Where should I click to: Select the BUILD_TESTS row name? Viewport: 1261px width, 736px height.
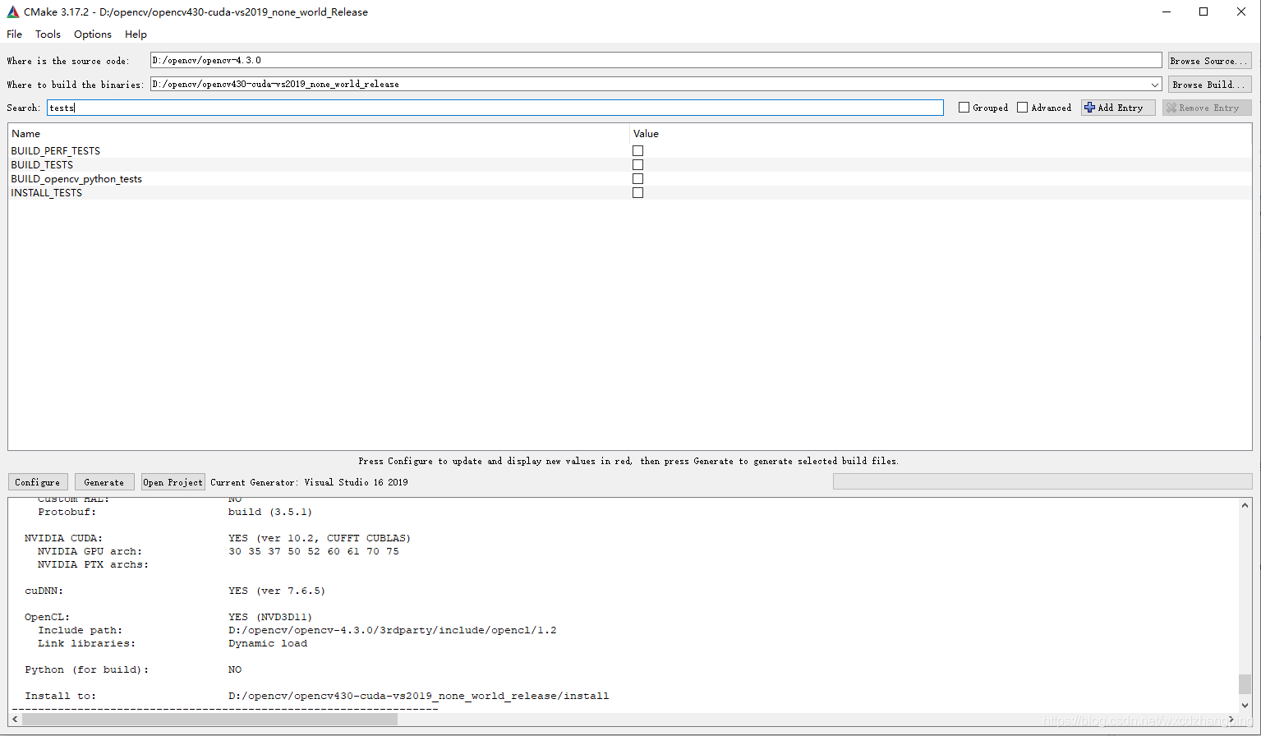coord(42,165)
